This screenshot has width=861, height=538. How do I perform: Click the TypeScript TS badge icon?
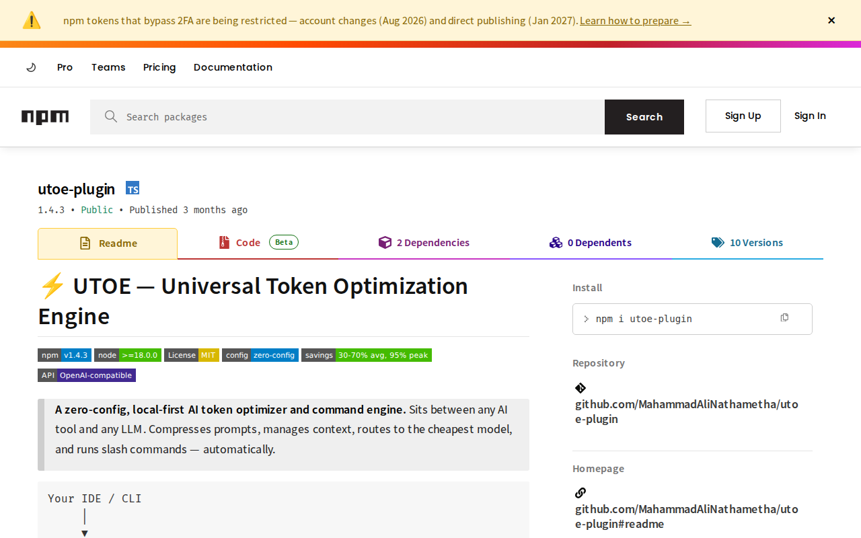click(x=133, y=189)
